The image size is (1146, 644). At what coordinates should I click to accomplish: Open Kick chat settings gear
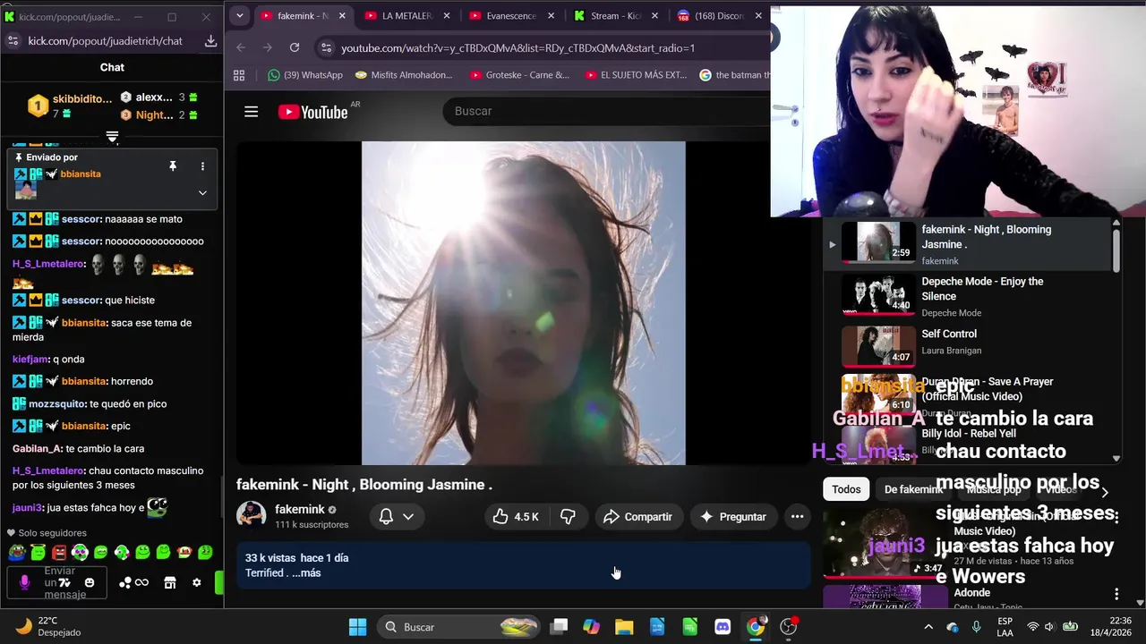197,583
